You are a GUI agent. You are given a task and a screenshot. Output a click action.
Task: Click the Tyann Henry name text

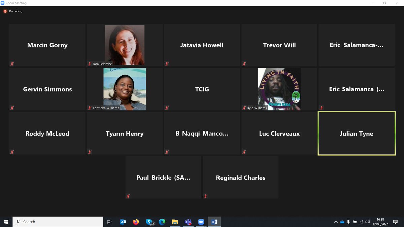(x=125, y=134)
